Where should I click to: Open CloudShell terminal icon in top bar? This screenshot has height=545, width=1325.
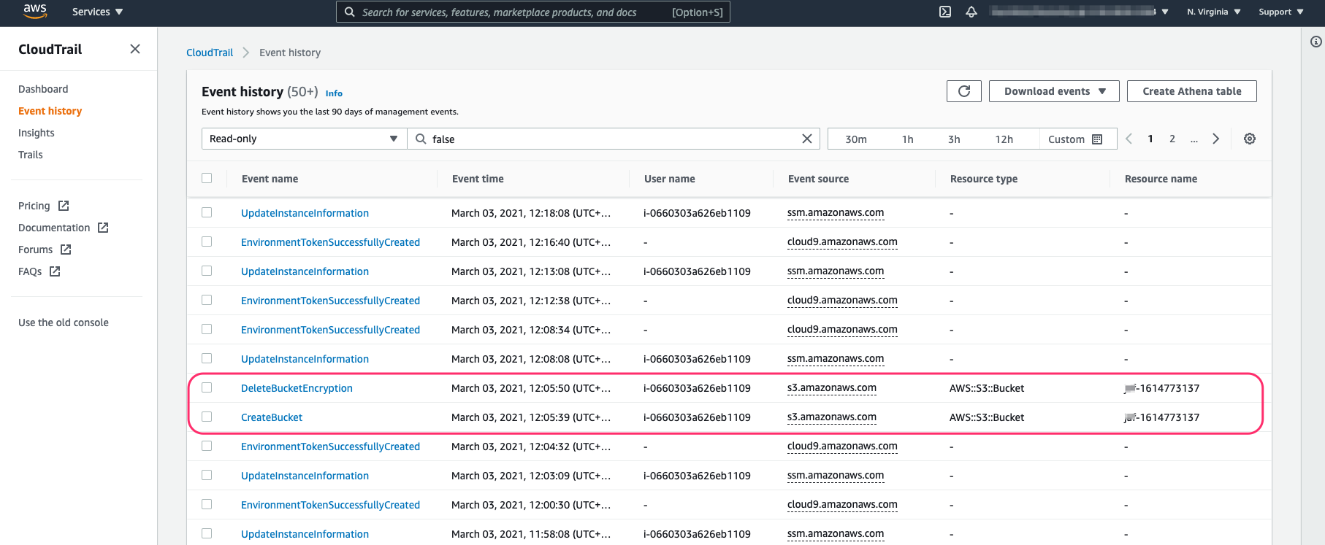945,12
